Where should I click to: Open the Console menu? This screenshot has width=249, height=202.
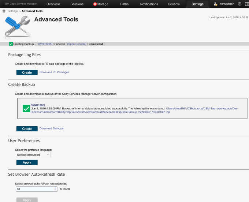coord(174,4)
